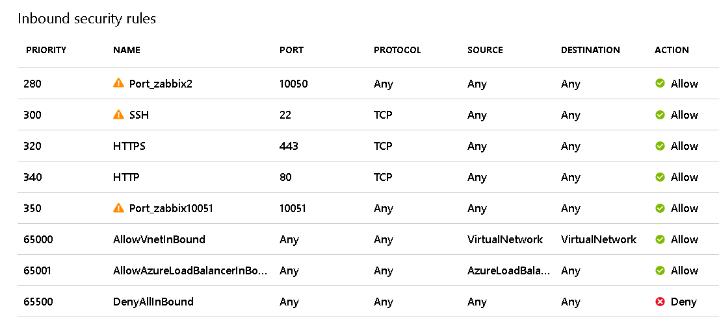719x323 pixels.
Task: Click the VirtualNetwork source in AllowVnetInBound row
Action: pyautogui.click(x=505, y=239)
